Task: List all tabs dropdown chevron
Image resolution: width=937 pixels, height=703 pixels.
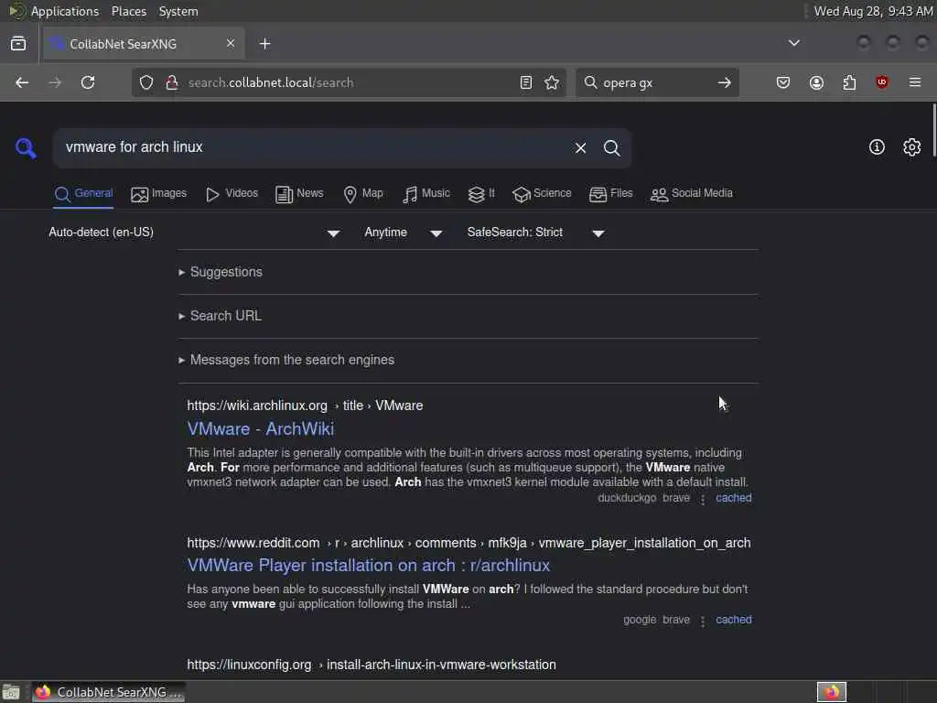Action: 793,43
